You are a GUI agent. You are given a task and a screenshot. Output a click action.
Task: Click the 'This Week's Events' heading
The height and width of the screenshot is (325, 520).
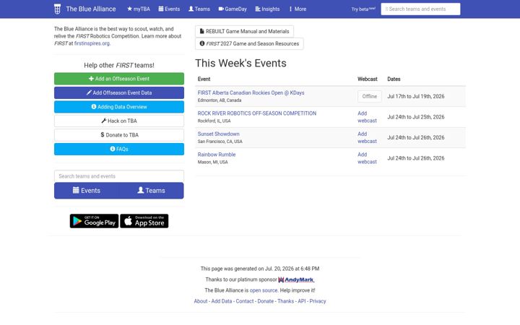point(240,64)
